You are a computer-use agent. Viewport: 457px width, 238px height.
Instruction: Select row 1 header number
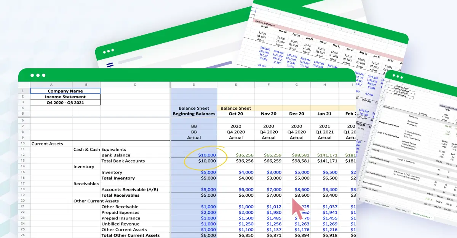pyautogui.click(x=22, y=91)
